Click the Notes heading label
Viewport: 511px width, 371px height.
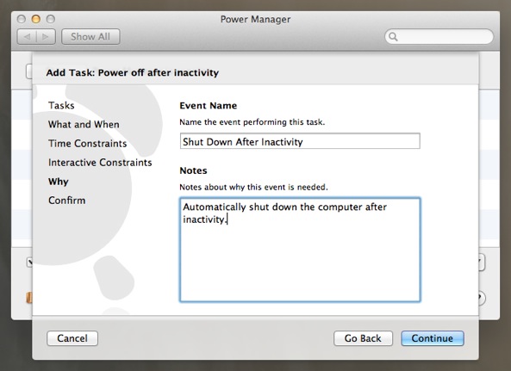click(x=193, y=170)
